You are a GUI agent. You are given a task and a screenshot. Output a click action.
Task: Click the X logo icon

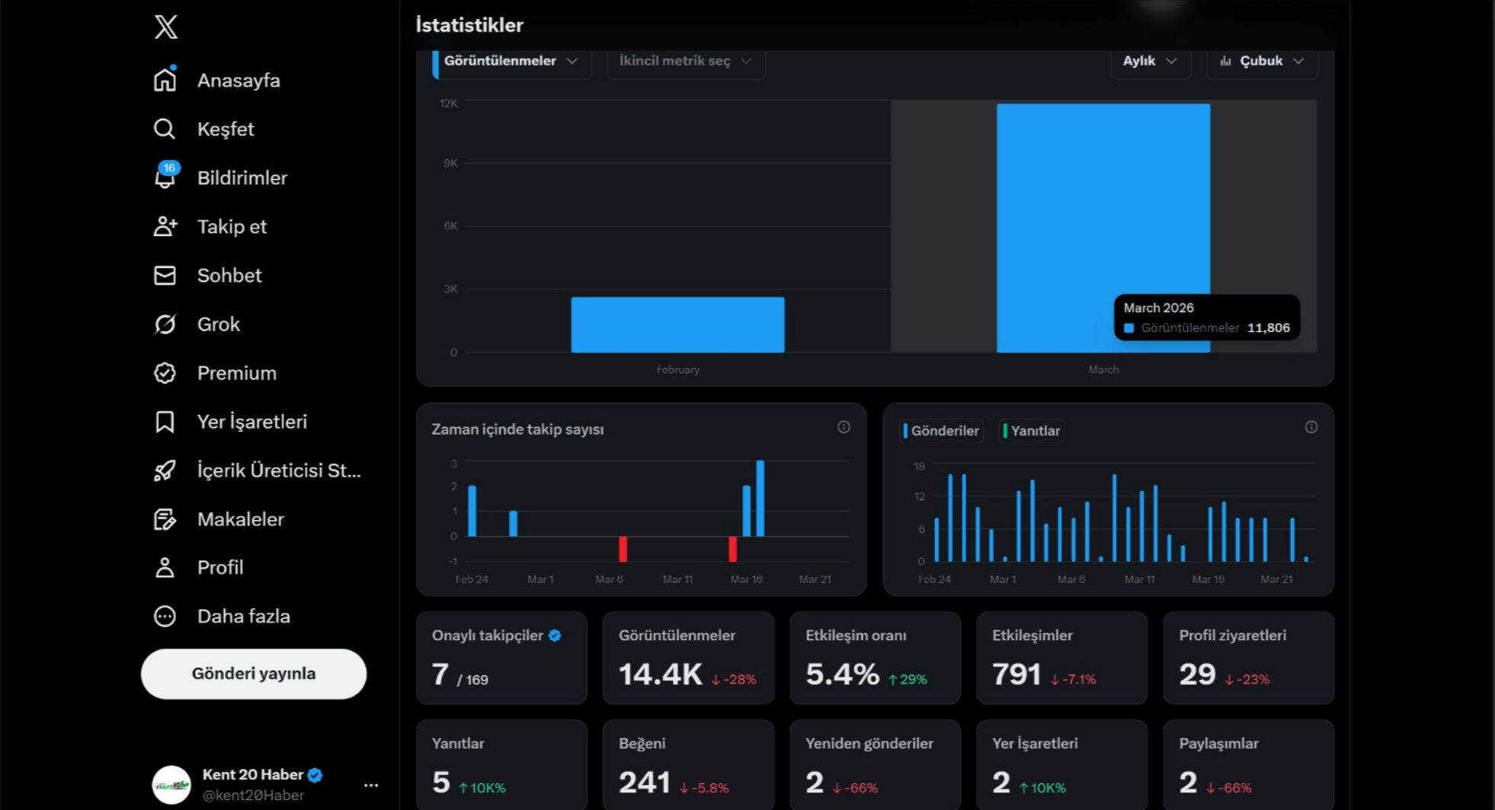[x=165, y=27]
